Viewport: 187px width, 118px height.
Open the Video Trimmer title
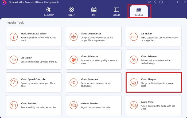coord(149,56)
